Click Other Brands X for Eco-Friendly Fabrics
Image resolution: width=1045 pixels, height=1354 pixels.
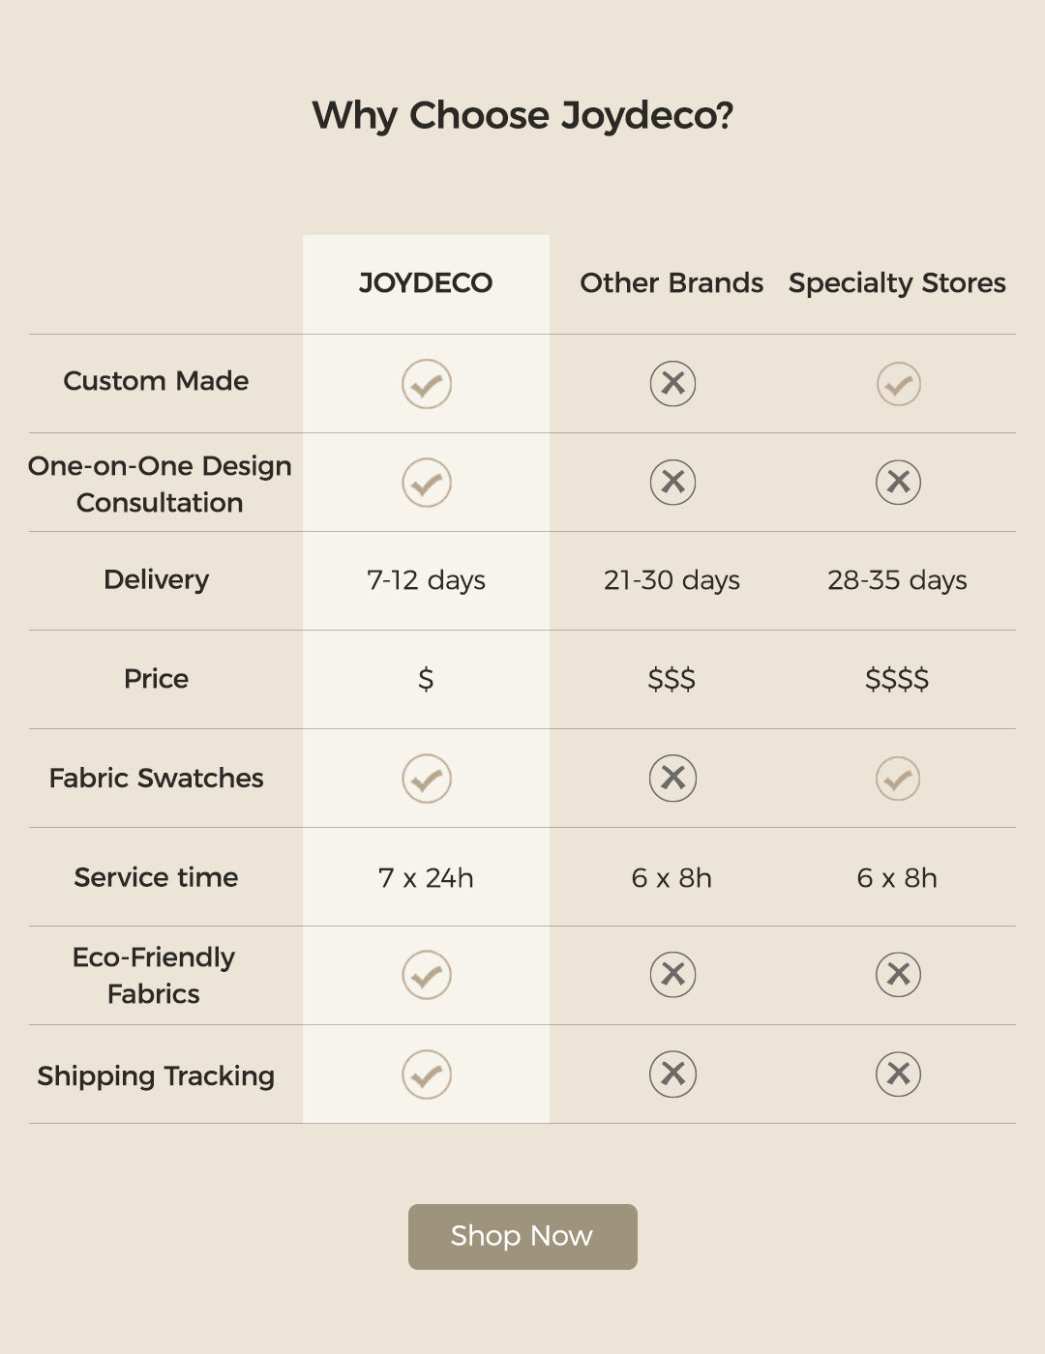point(672,975)
